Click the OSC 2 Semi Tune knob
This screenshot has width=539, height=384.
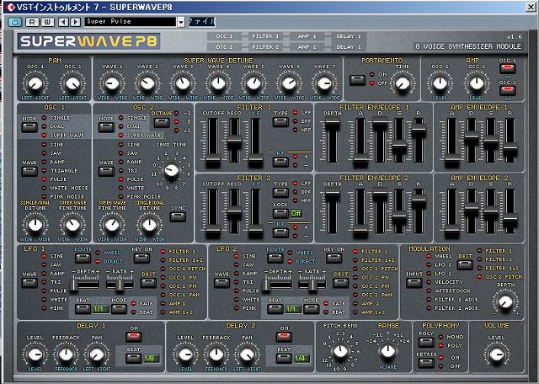point(172,171)
